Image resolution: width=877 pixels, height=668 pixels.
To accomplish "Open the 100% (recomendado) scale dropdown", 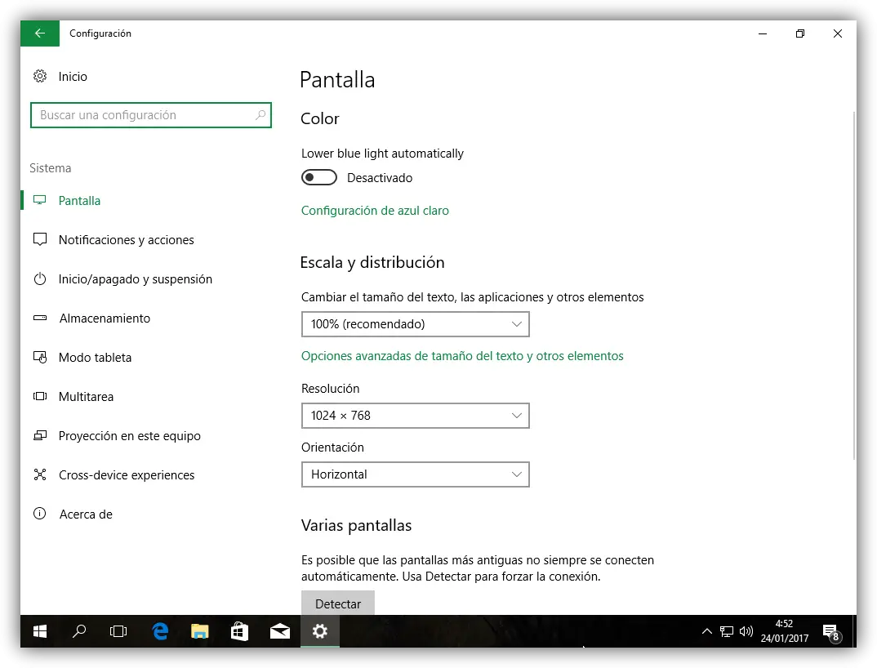I will (416, 324).
